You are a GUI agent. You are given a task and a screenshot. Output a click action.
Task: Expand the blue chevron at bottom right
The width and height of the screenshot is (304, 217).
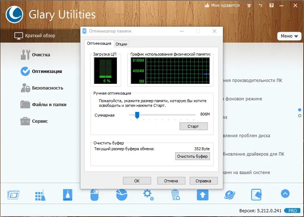pyautogui.click(x=285, y=194)
